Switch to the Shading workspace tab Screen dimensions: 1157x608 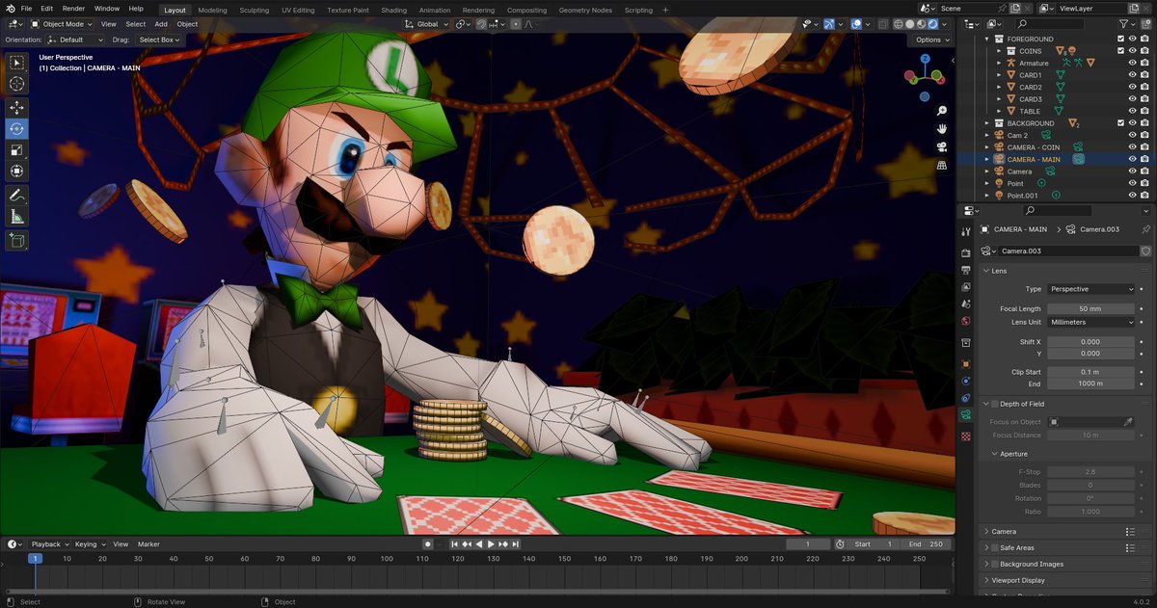393,10
